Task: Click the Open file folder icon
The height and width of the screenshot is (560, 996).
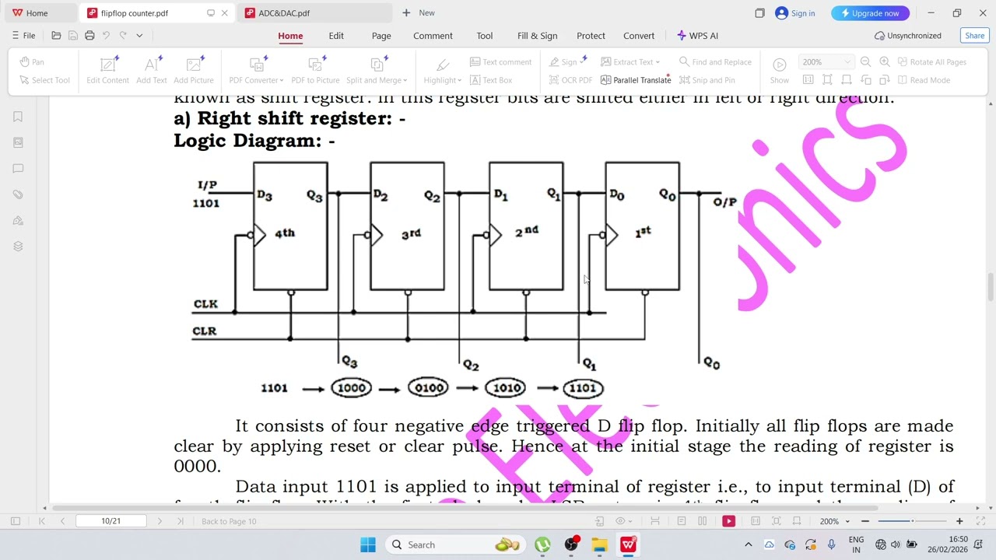Action: [x=56, y=35]
